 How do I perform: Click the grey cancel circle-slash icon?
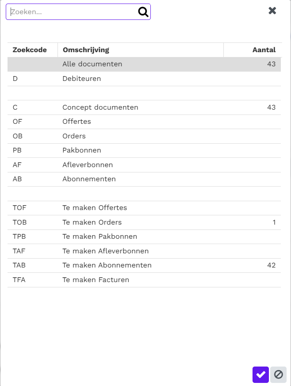point(279,375)
